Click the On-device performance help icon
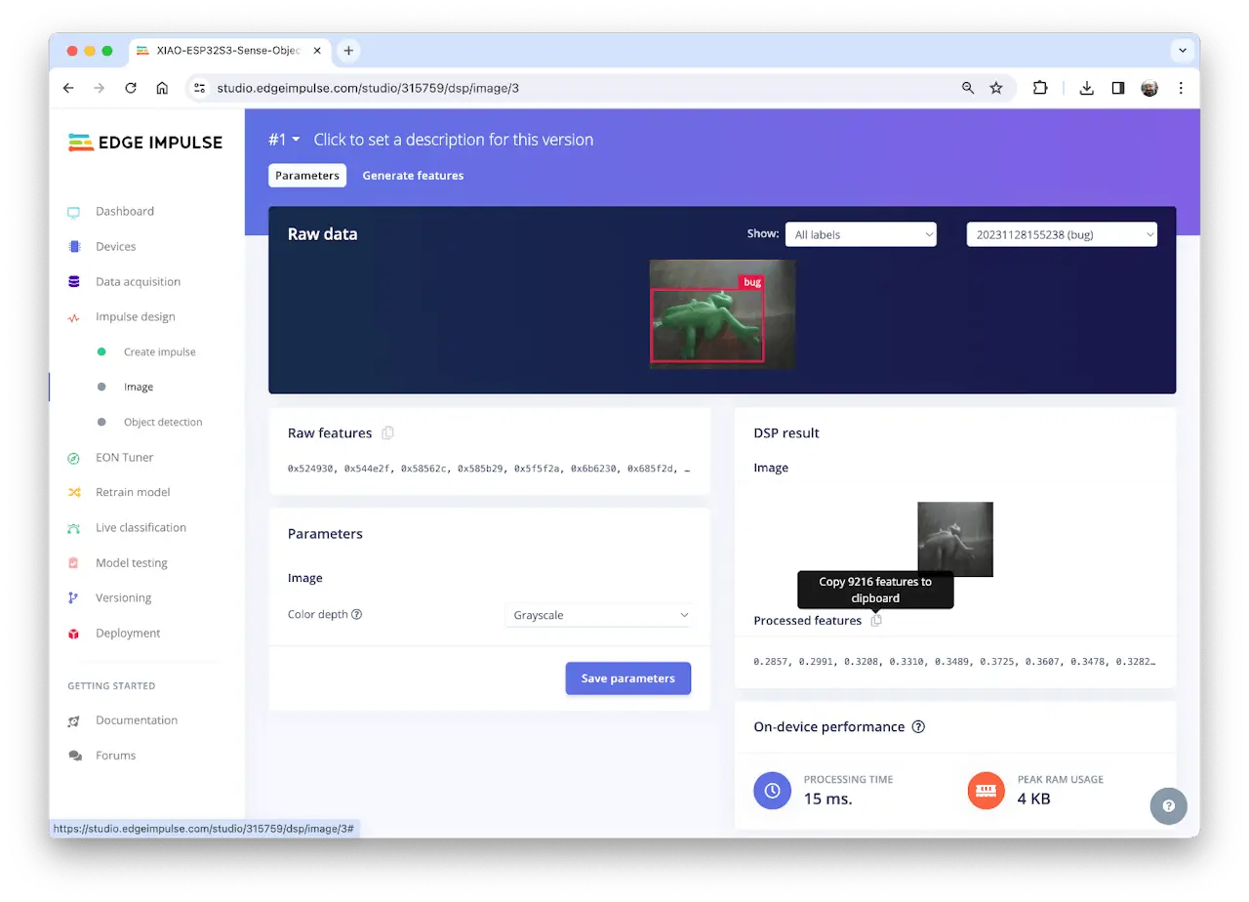The width and height of the screenshot is (1249, 902). (x=918, y=727)
